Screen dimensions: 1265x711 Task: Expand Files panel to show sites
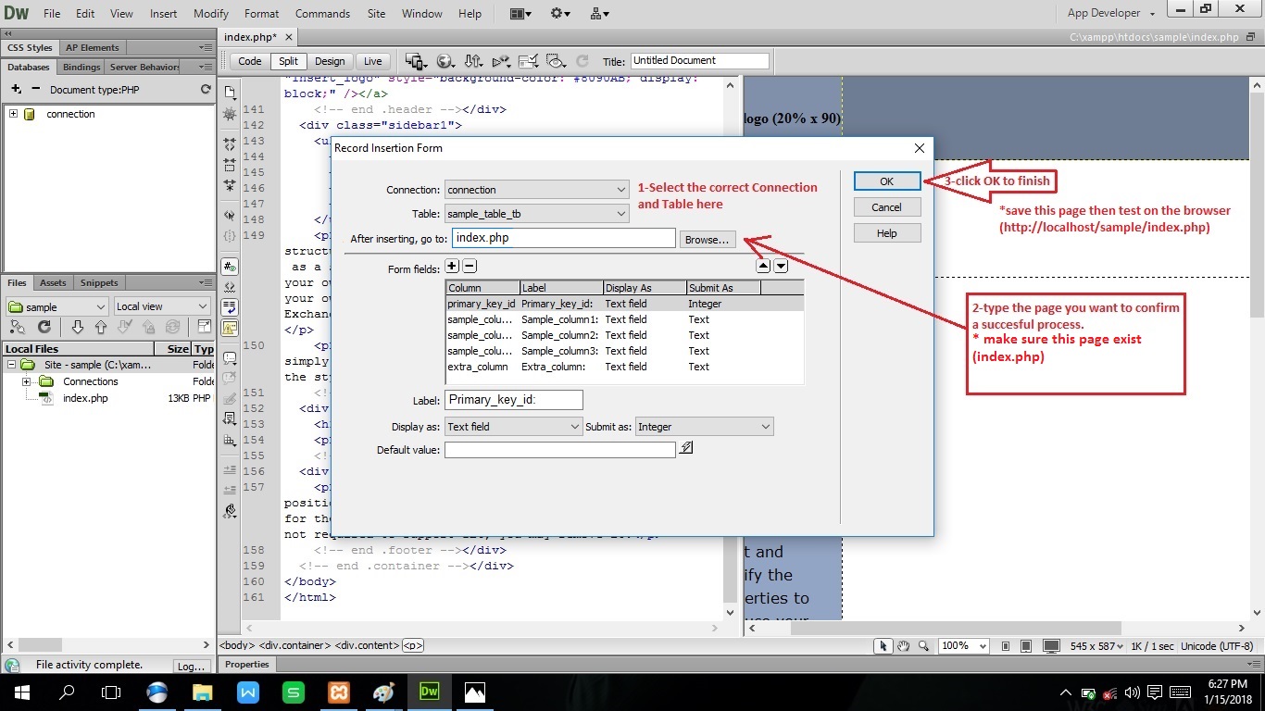click(x=204, y=328)
